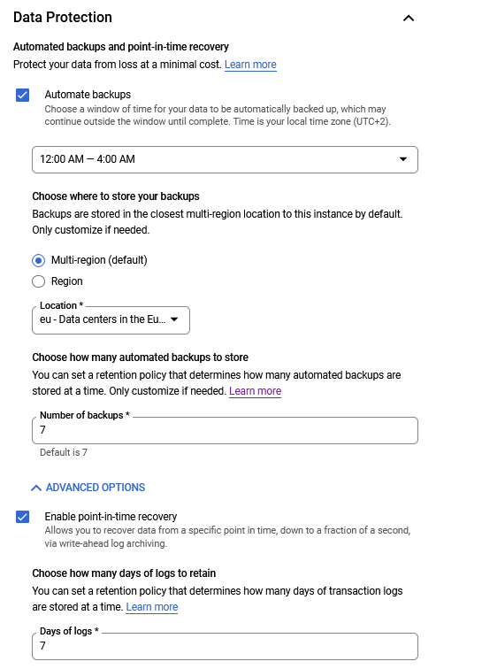
Task: Disable point-in-time recovery checkbox
Action: pos(23,517)
